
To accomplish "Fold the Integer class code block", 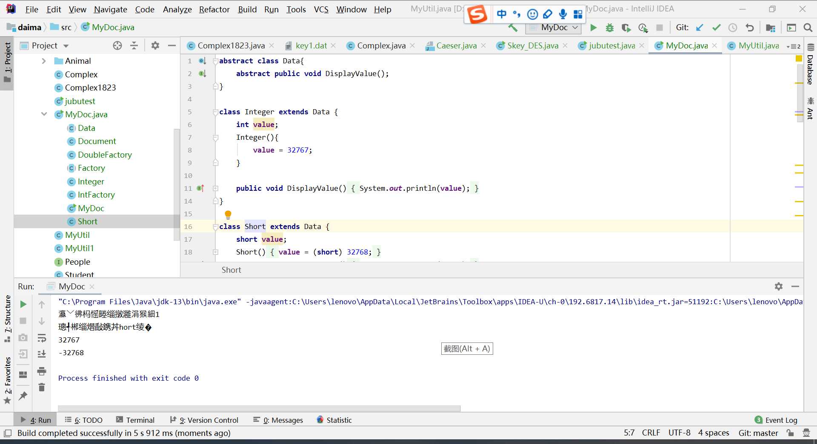I will pyautogui.click(x=215, y=112).
